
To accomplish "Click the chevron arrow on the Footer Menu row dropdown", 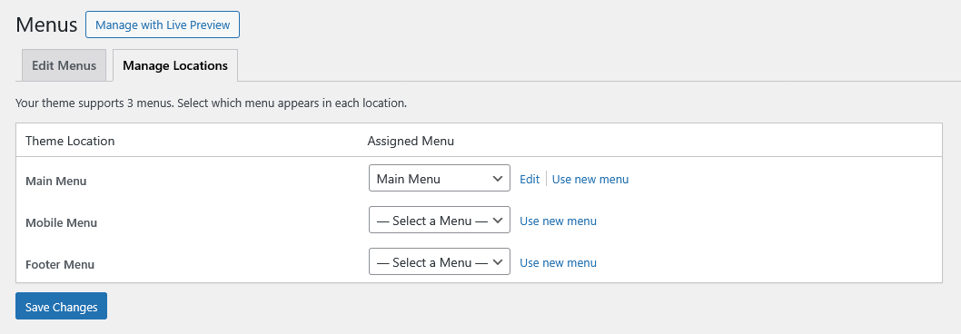I will tap(498, 262).
